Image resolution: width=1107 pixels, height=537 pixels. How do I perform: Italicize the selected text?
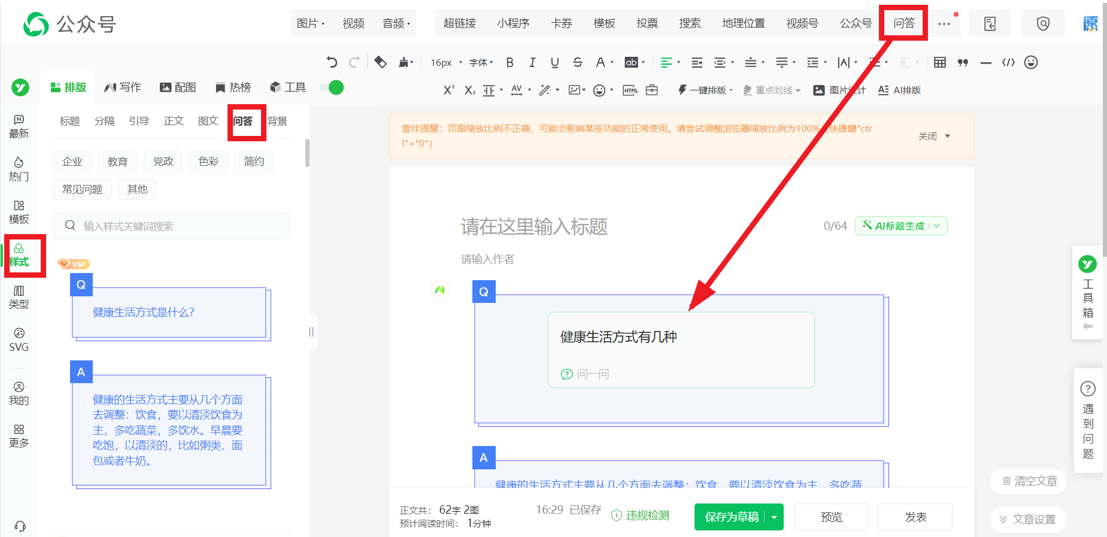532,62
